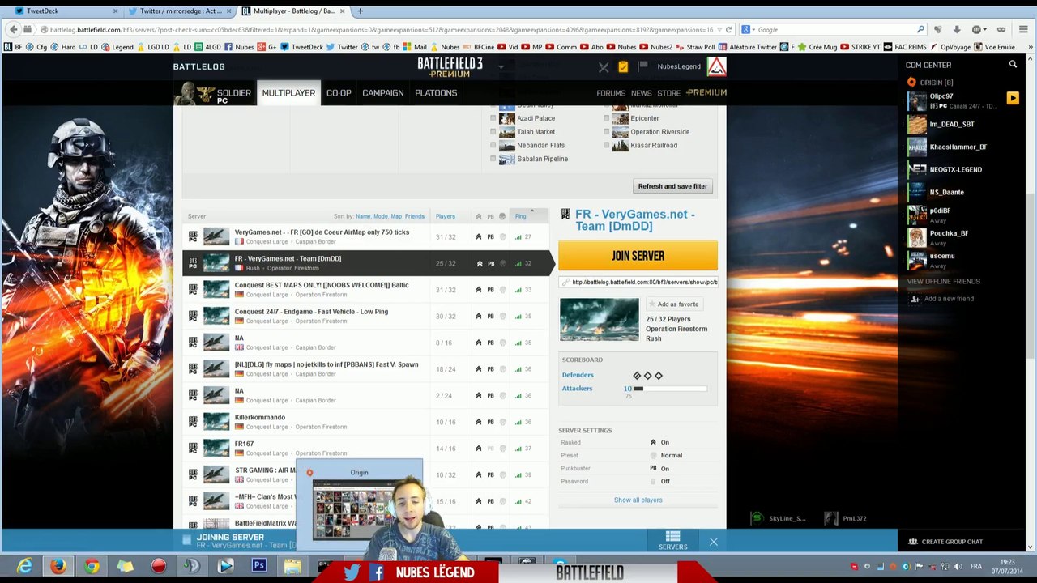
Task: Click Refresh and save filter button
Action: tap(672, 186)
